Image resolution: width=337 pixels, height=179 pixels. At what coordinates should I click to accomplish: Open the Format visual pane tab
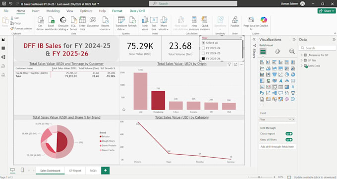(x=278, y=52)
